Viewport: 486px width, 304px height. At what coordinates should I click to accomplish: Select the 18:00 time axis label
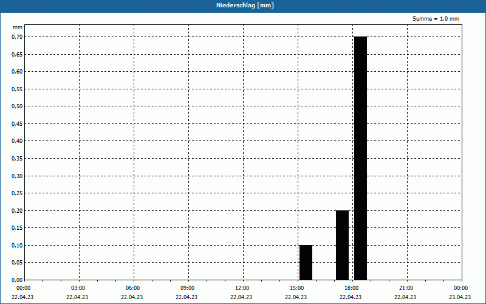(352, 288)
